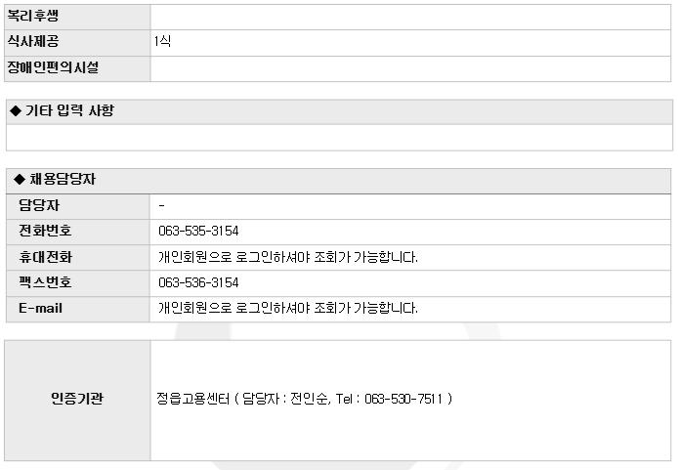The width and height of the screenshot is (678, 470).
Task: Click the diamond bullet beside 채용담당자
Action: click(19, 179)
